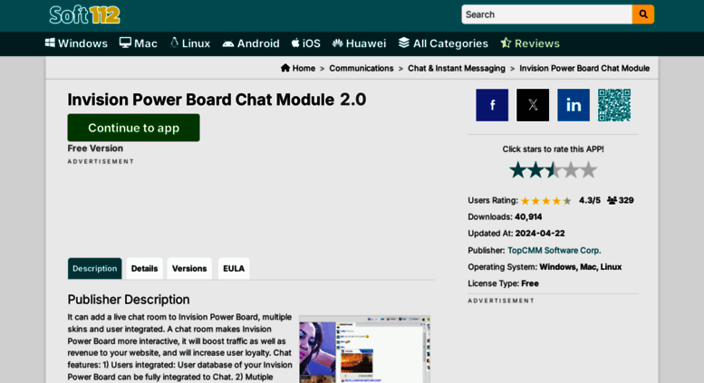Click the chat module screenshot thumbnail

(365, 349)
